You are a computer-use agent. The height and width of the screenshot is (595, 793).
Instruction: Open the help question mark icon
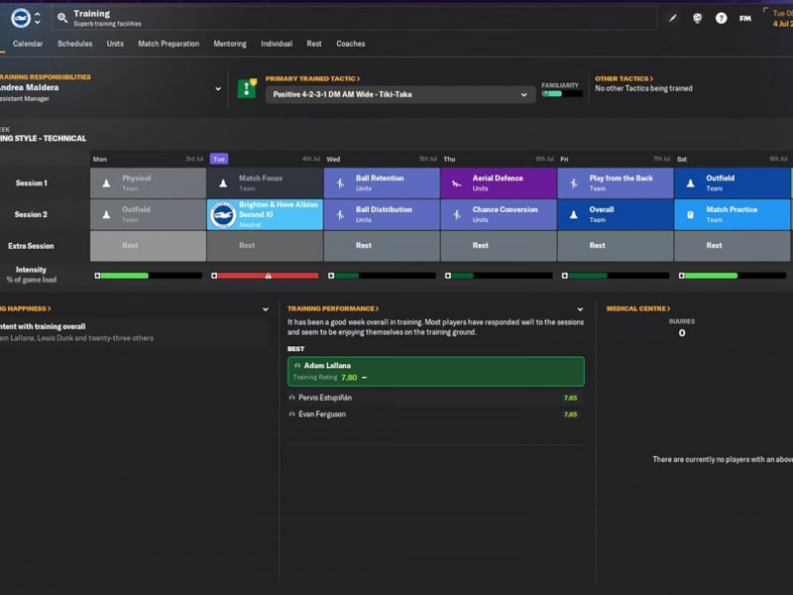(721, 18)
